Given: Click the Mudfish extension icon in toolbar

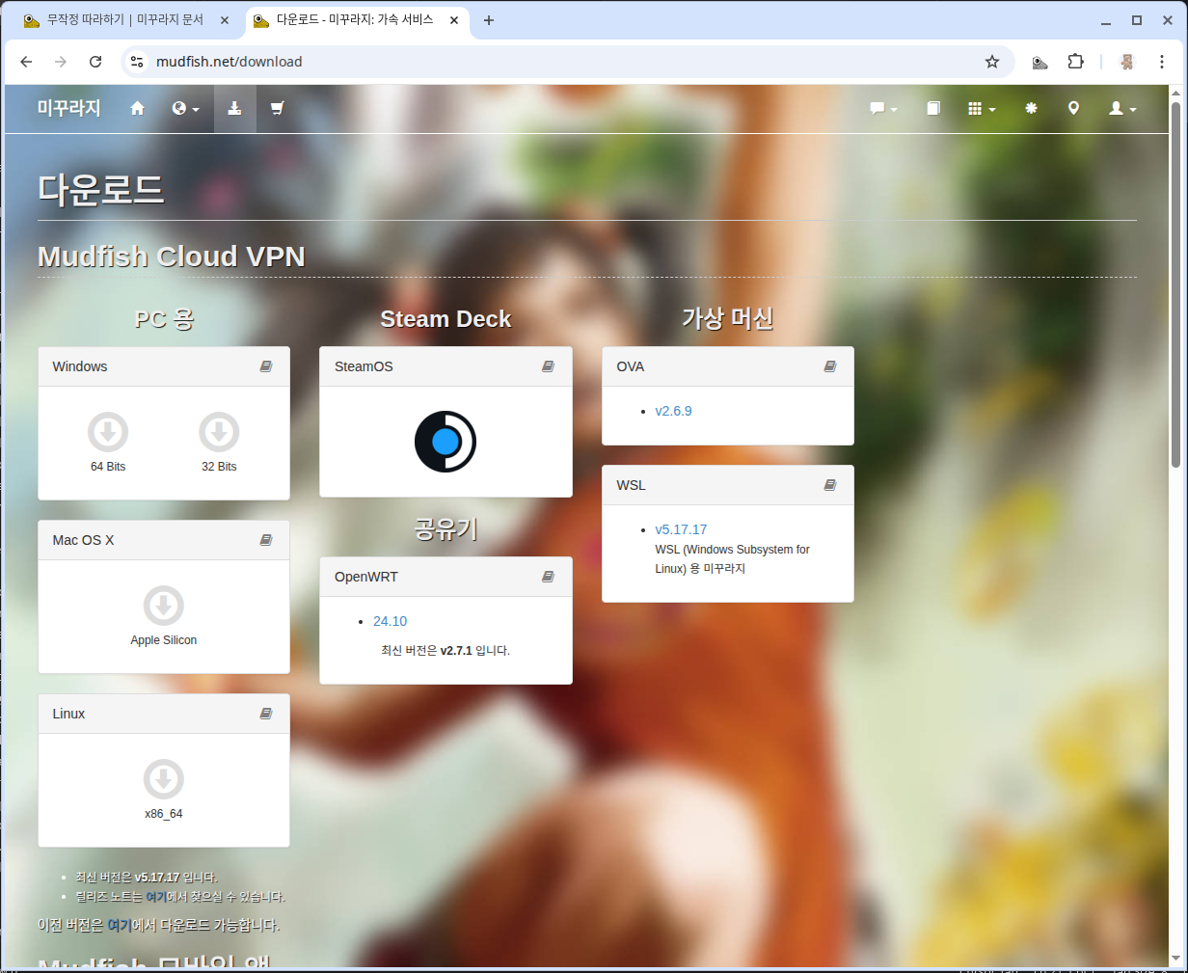Looking at the screenshot, I should pos(1039,62).
